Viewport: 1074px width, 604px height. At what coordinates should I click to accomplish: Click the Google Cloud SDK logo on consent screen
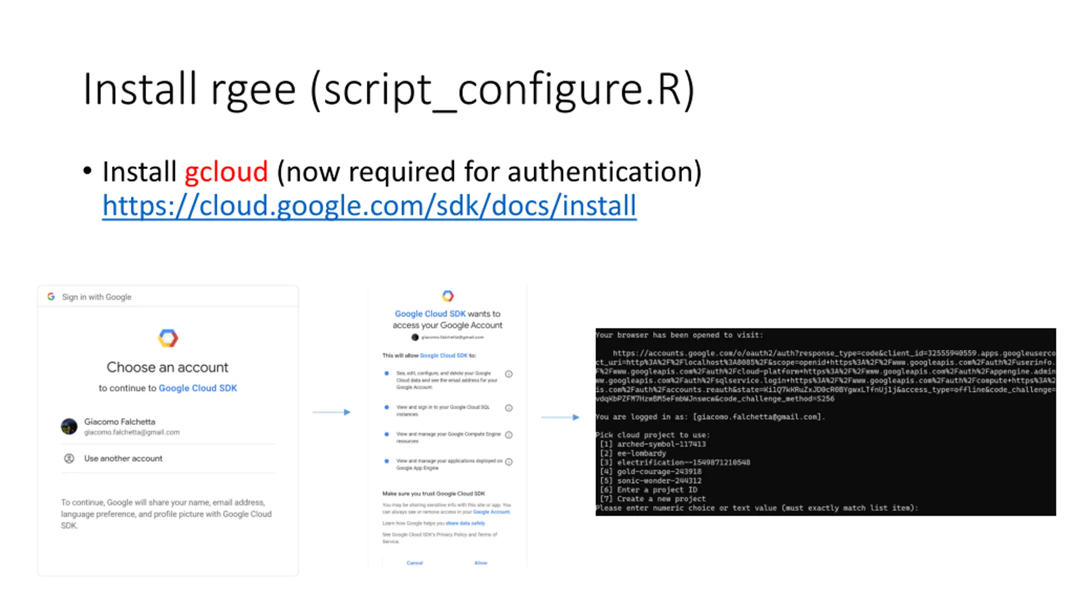click(448, 296)
